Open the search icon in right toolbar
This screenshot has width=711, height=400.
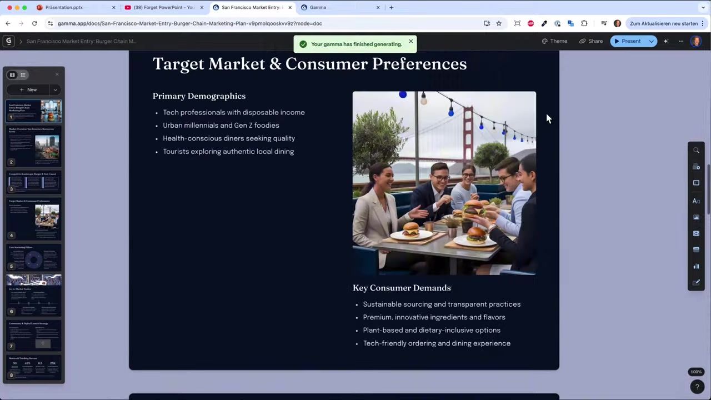coord(696,150)
